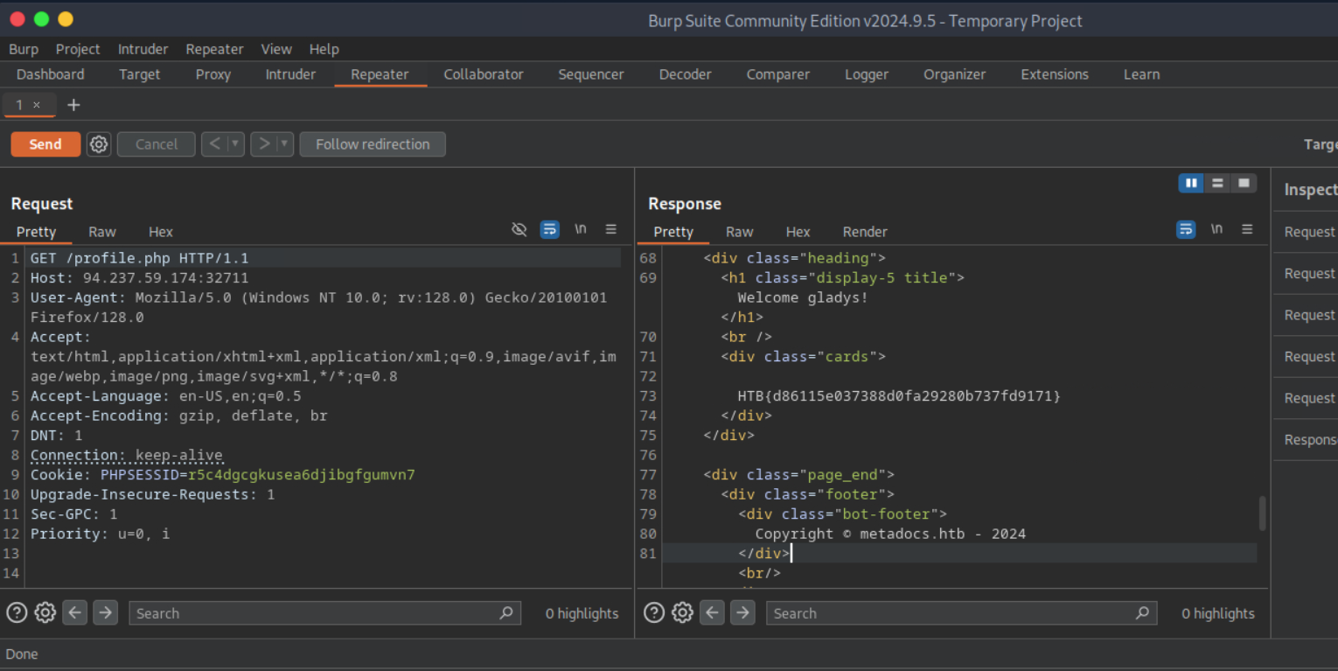Click Follow redirection button
The height and width of the screenshot is (671, 1338).
373,144
